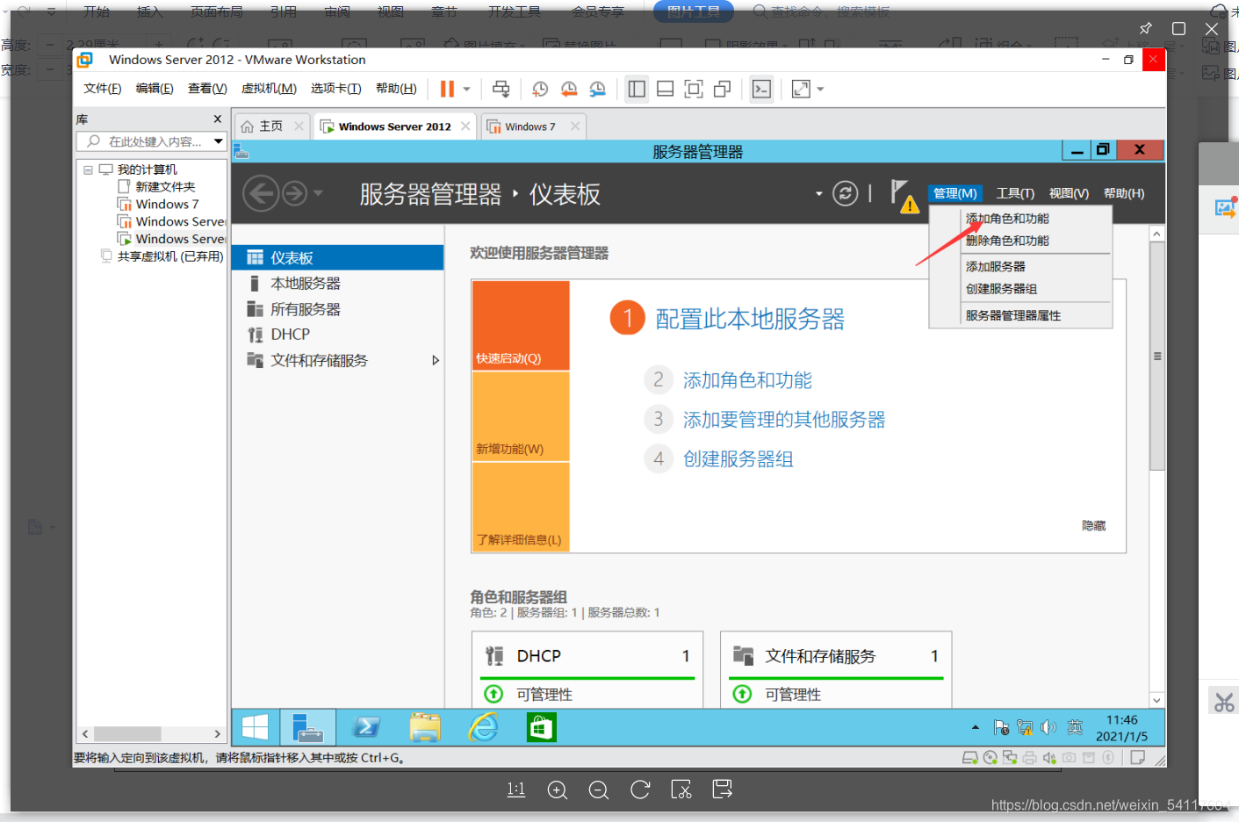Toggle the thumbnail bar view icon
Screen dimensions: 1239x822
666,89
